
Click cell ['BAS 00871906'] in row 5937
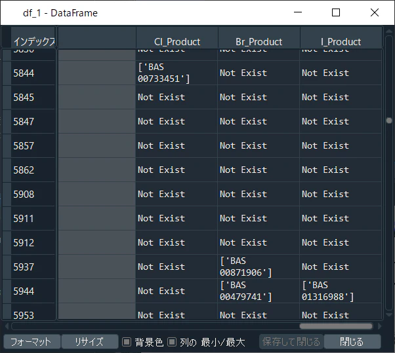point(259,267)
